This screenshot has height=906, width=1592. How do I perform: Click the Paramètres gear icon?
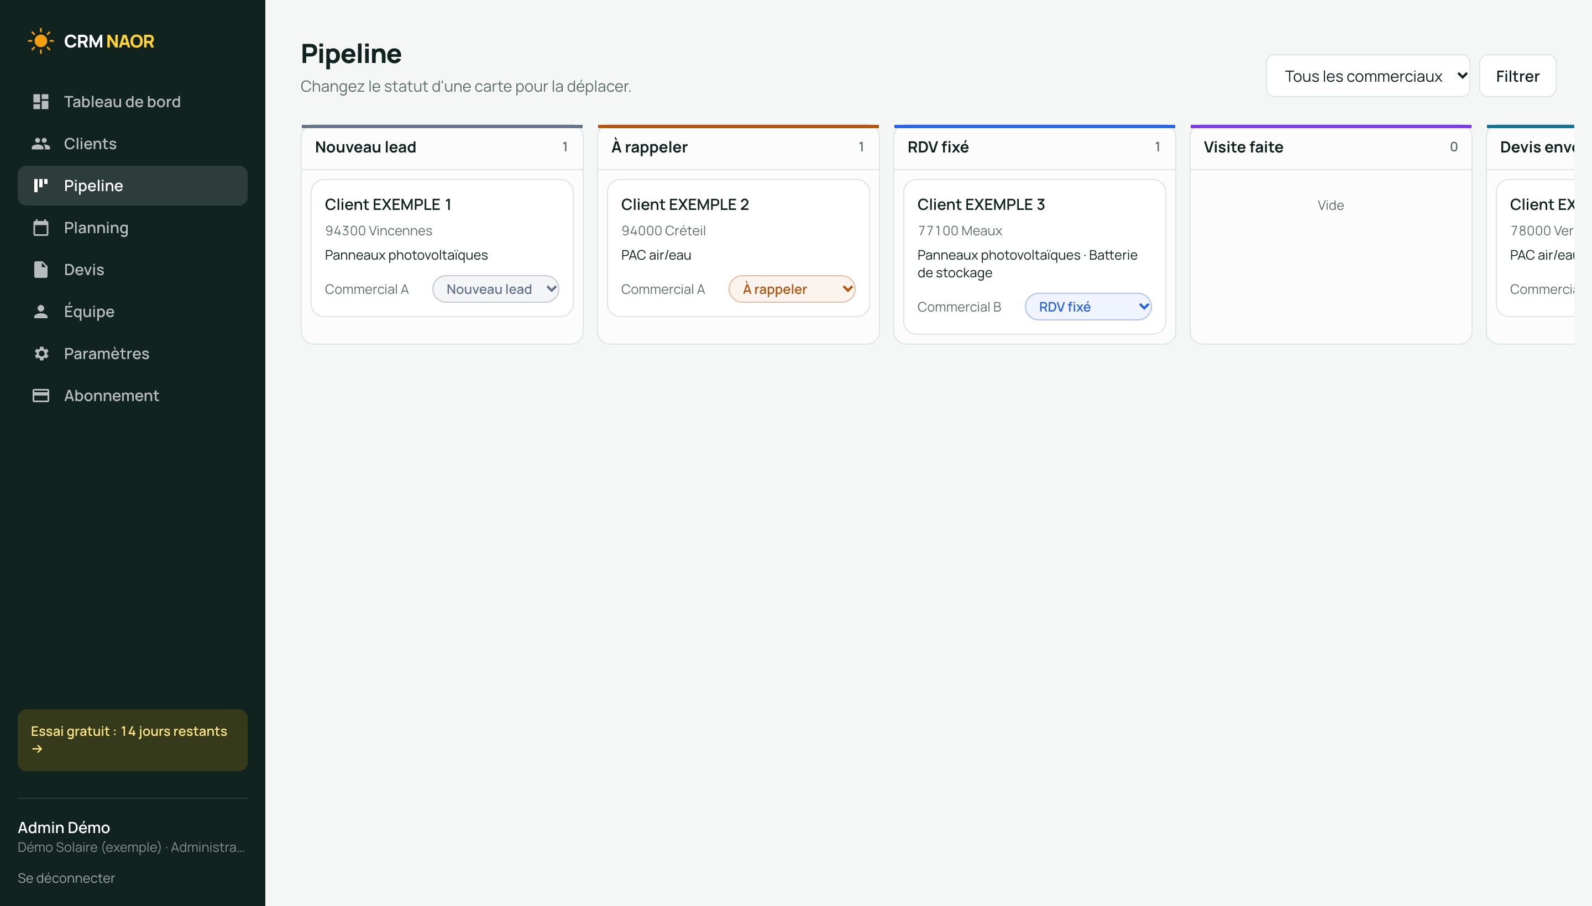coord(41,354)
